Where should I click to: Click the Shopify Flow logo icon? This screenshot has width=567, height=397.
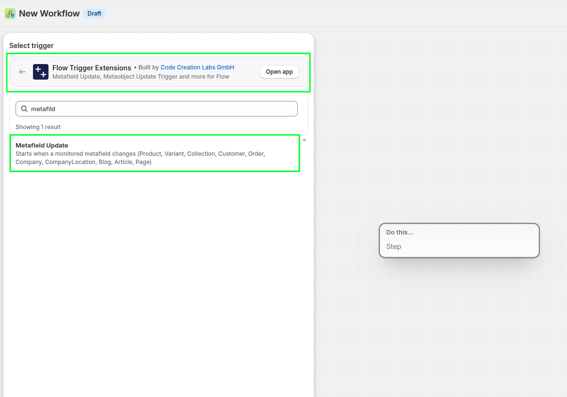(10, 14)
